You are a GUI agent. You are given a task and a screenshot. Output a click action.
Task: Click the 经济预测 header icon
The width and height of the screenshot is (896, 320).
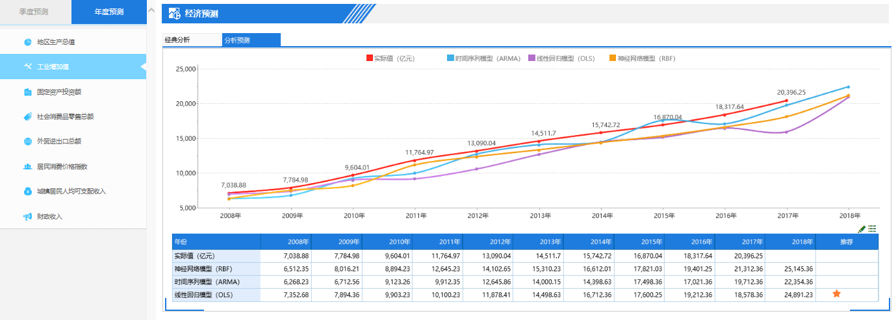click(x=174, y=13)
